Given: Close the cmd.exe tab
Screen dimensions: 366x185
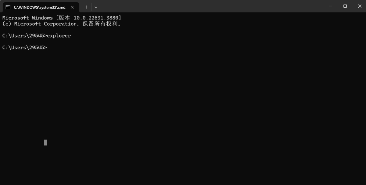Looking at the screenshot, I should [72, 7].
